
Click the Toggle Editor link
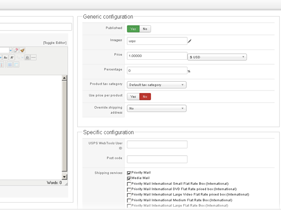[55, 43]
